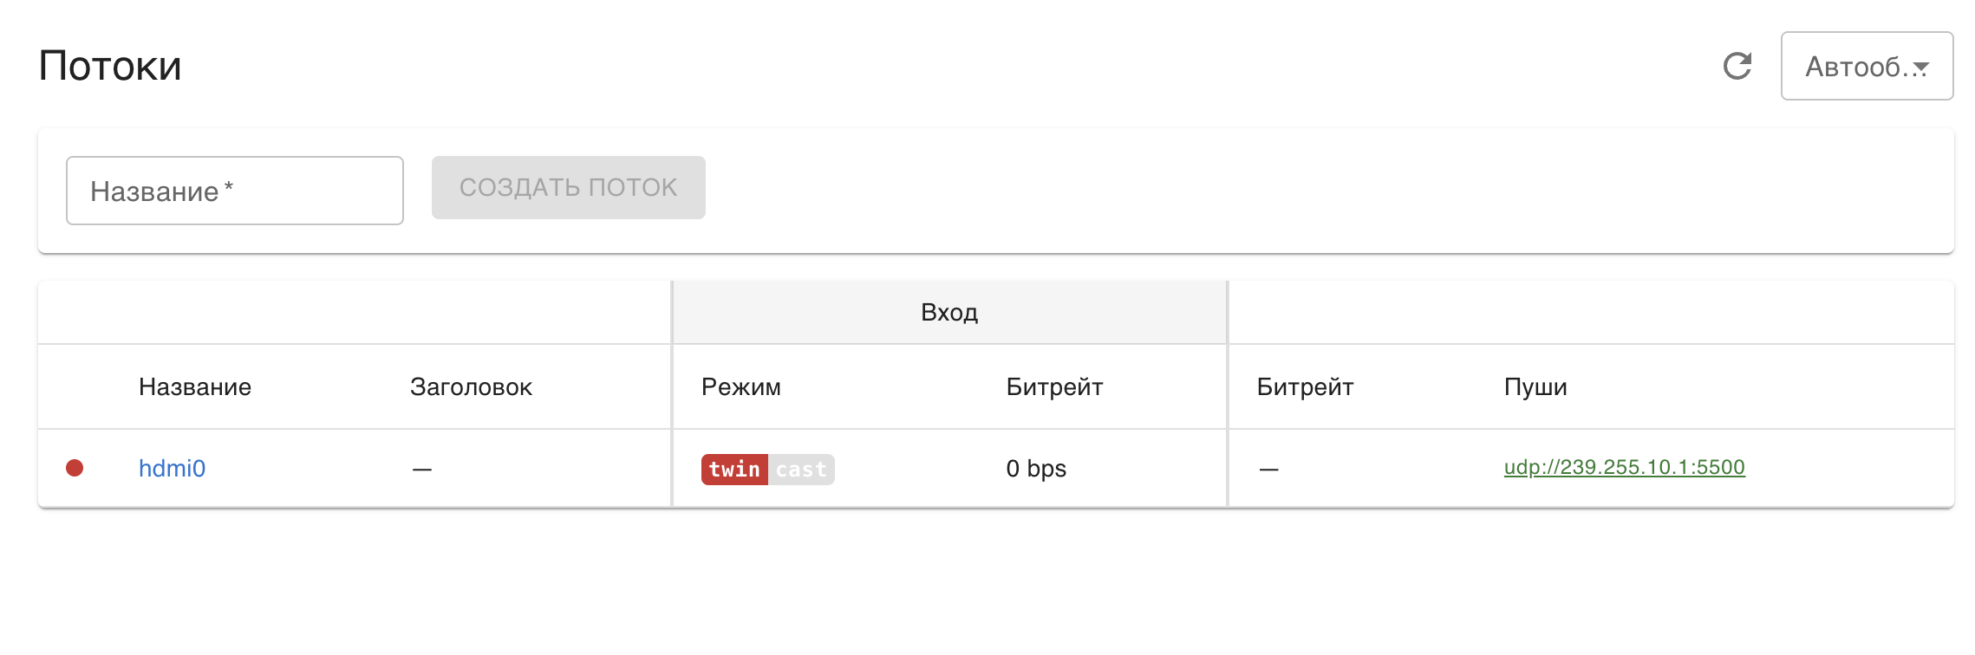Open the Автооб autorefresh dropdown
The image size is (1975, 655).
tap(1867, 66)
